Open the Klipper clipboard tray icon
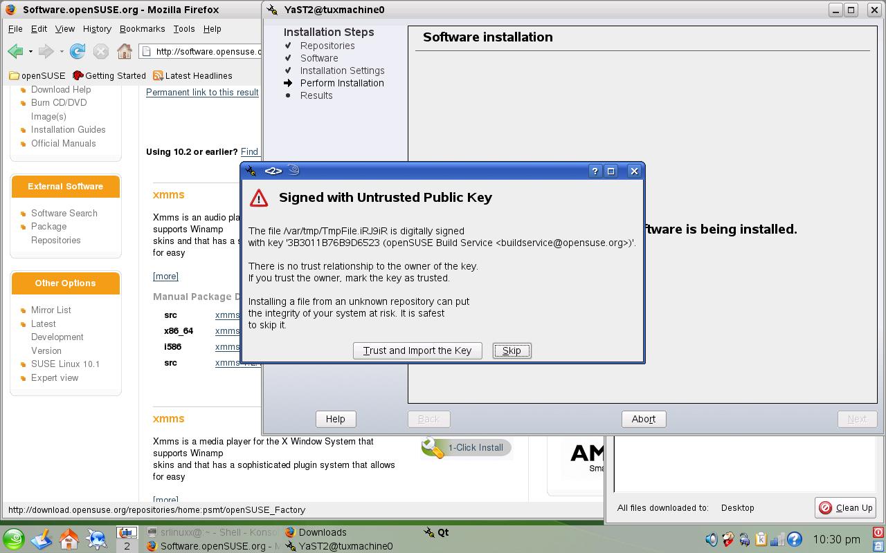The image size is (886, 553). pyautogui.click(x=761, y=539)
